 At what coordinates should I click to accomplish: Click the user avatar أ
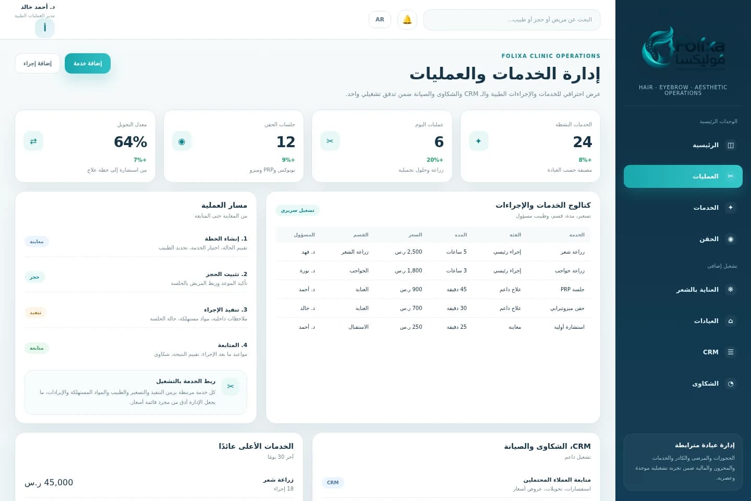pyautogui.click(x=45, y=28)
